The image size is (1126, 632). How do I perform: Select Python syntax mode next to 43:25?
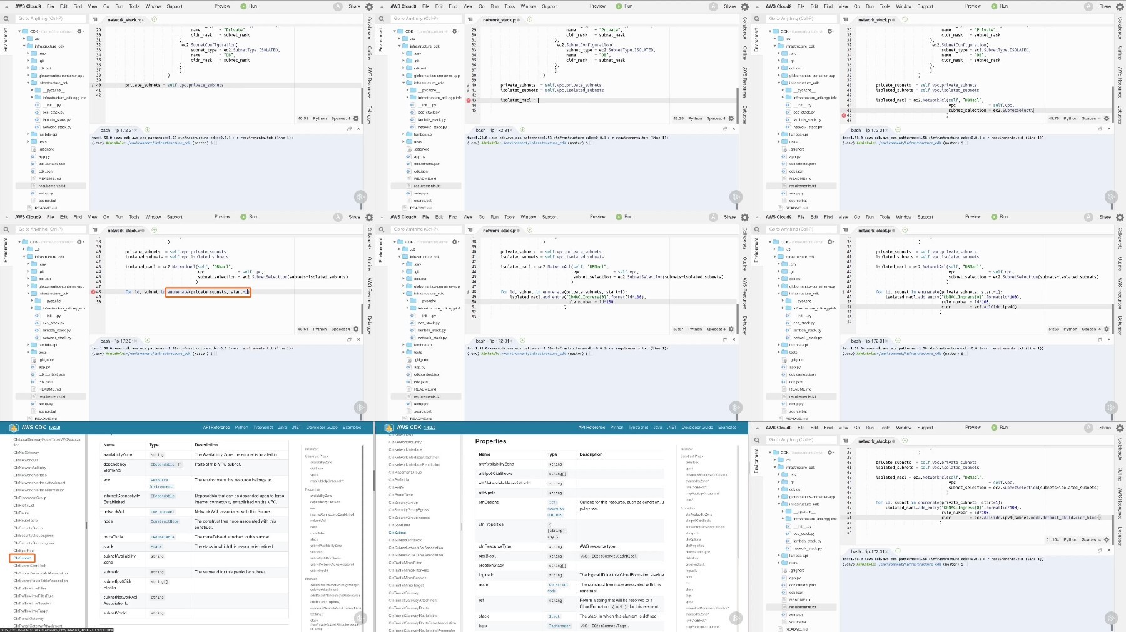(x=695, y=118)
